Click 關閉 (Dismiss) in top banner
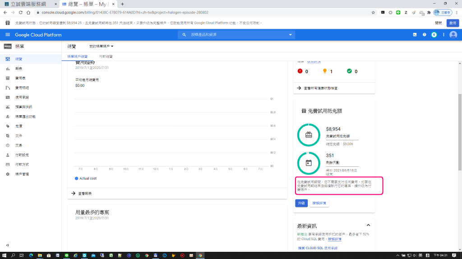 (x=438, y=23)
